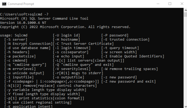Click the "[-S server]" option text
The image size is (187, 108).
click(15, 39)
